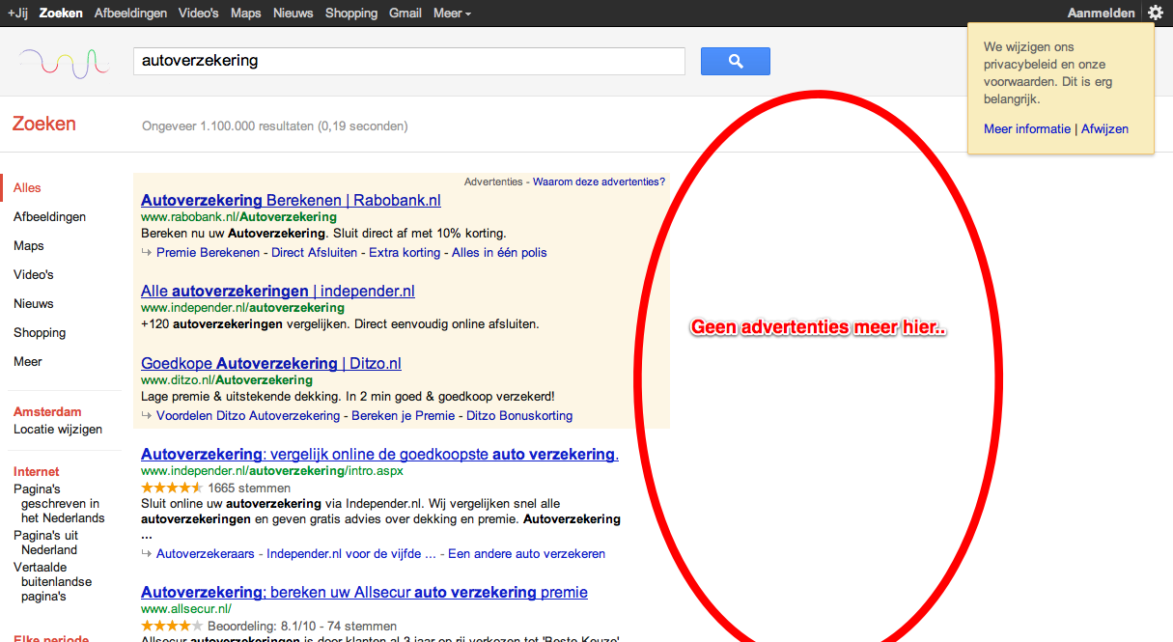
Task: Choose Video's in the left sidebar
Action: pyautogui.click(x=34, y=275)
